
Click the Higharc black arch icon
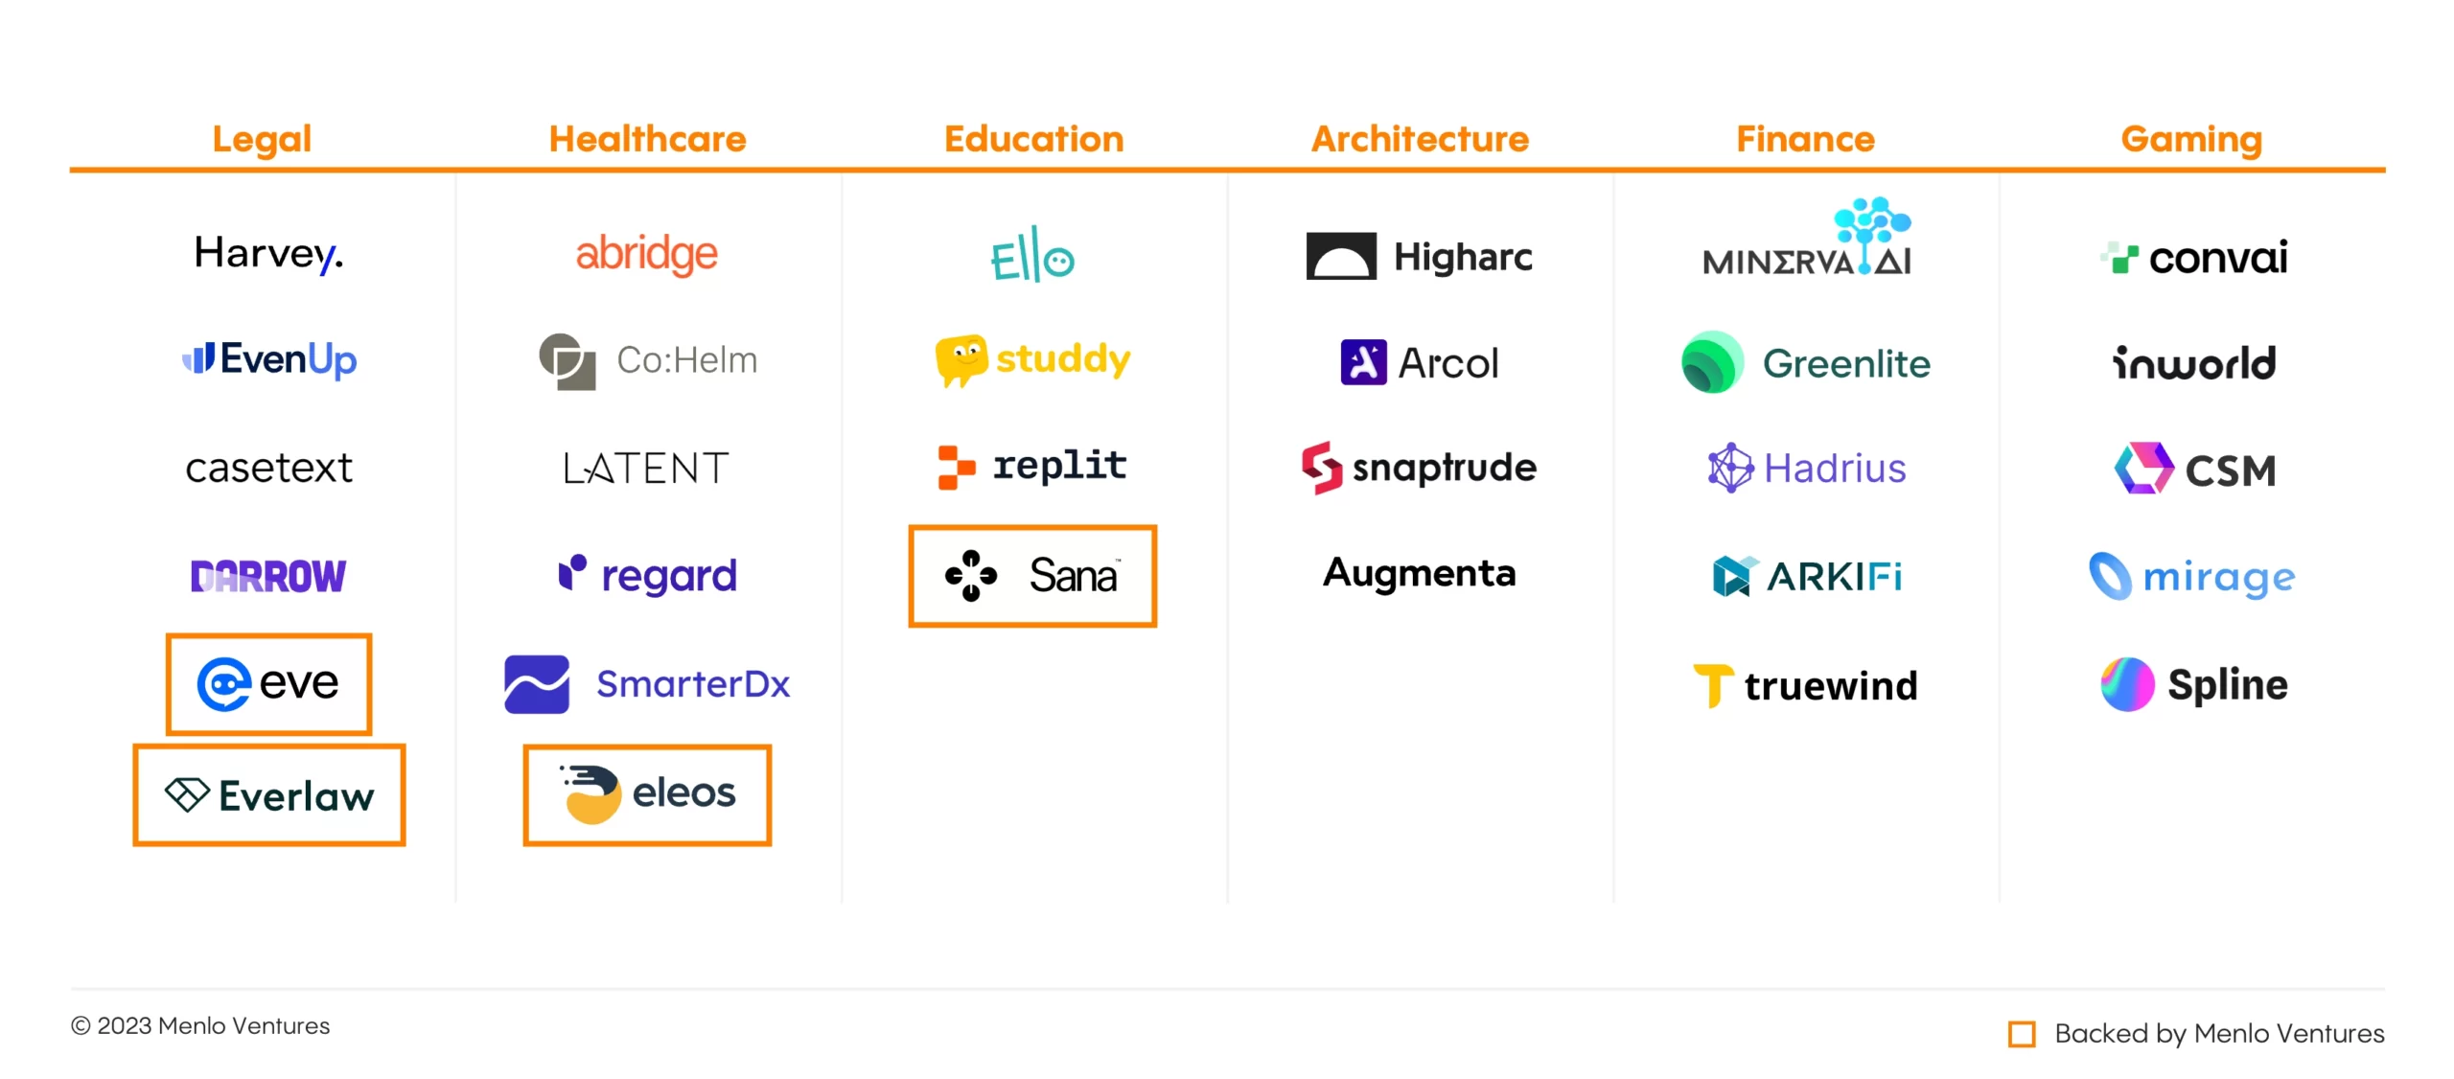[1340, 256]
